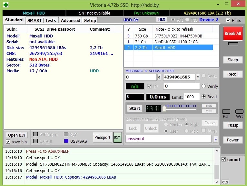Click the small 0 start LBA reset button
Viewport: 247px width, 186px height.
point(159,77)
